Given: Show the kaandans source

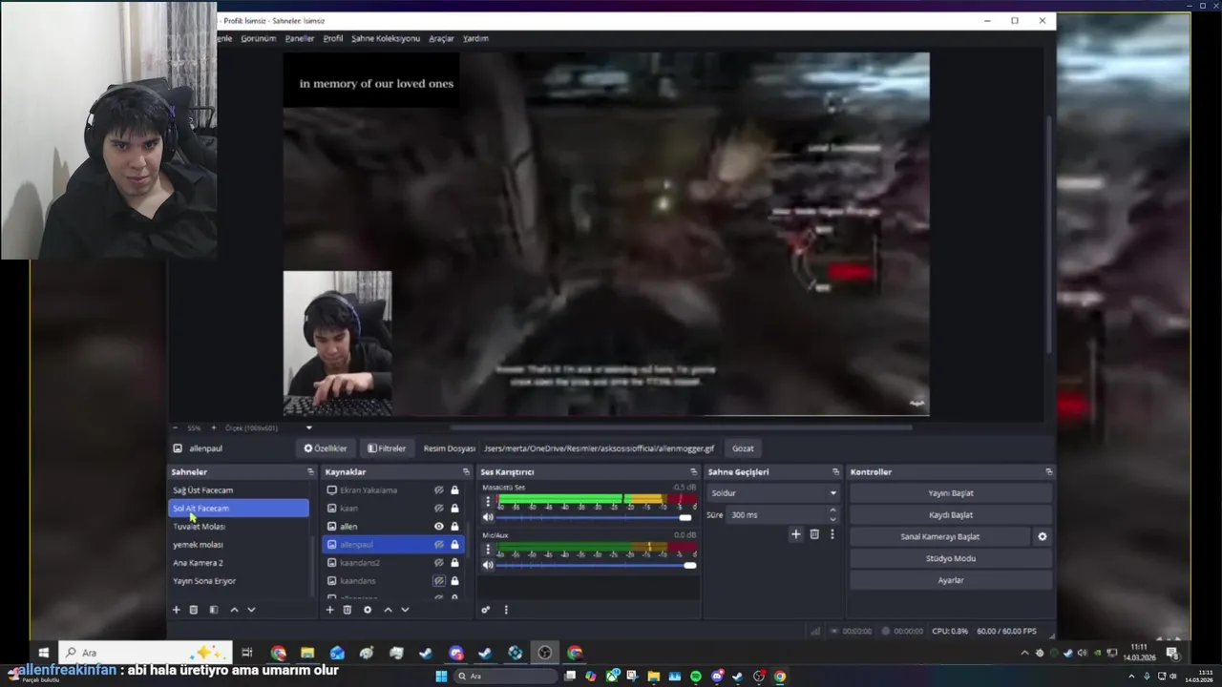Looking at the screenshot, I should 439,581.
